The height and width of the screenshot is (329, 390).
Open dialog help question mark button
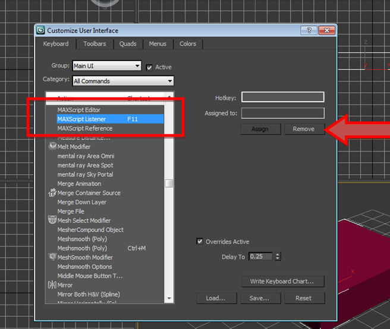click(309, 30)
